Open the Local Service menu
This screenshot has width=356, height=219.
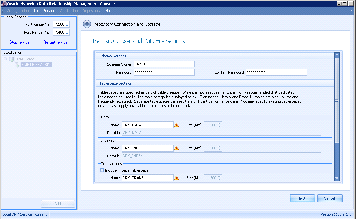pos(44,11)
